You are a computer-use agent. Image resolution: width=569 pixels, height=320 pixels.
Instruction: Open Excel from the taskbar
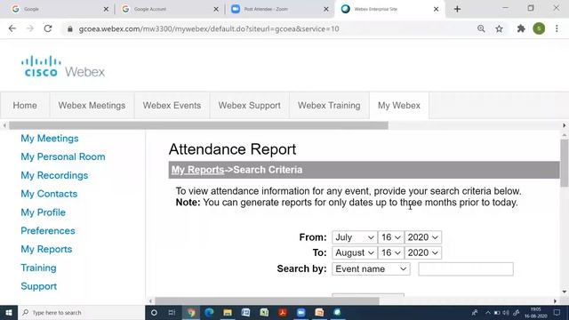(264, 312)
